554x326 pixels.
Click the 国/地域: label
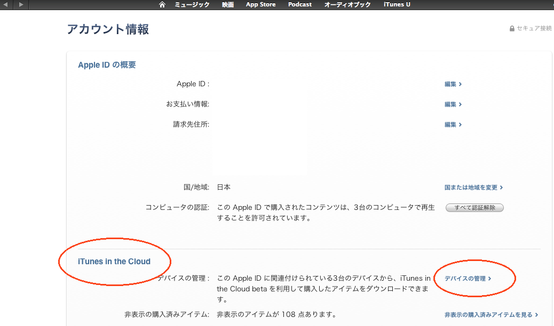(x=196, y=188)
